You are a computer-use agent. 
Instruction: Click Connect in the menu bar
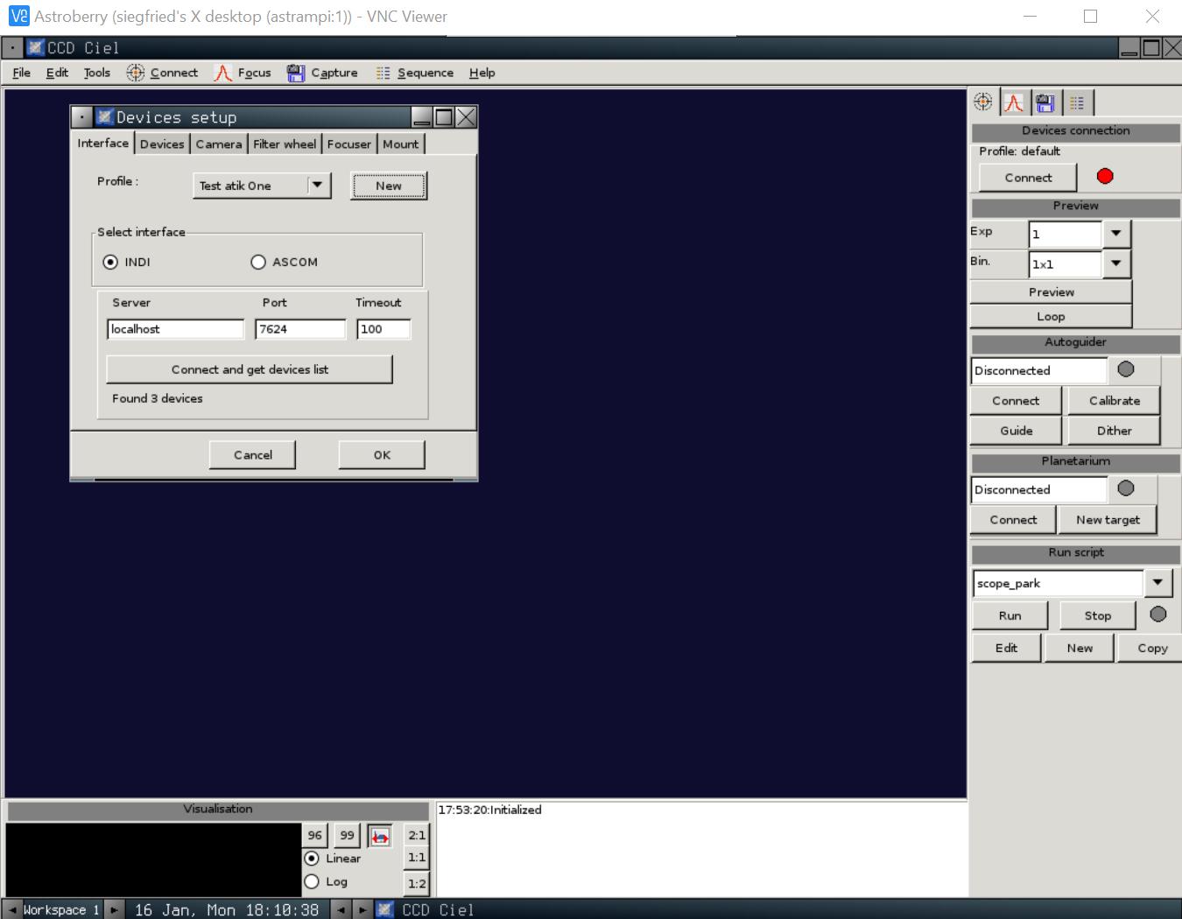point(163,73)
